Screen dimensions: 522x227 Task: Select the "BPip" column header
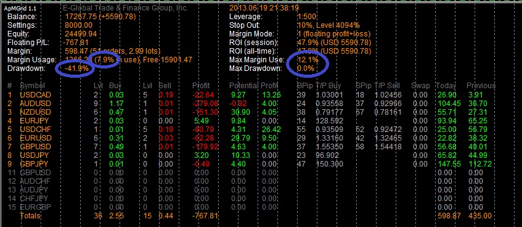(x=305, y=86)
